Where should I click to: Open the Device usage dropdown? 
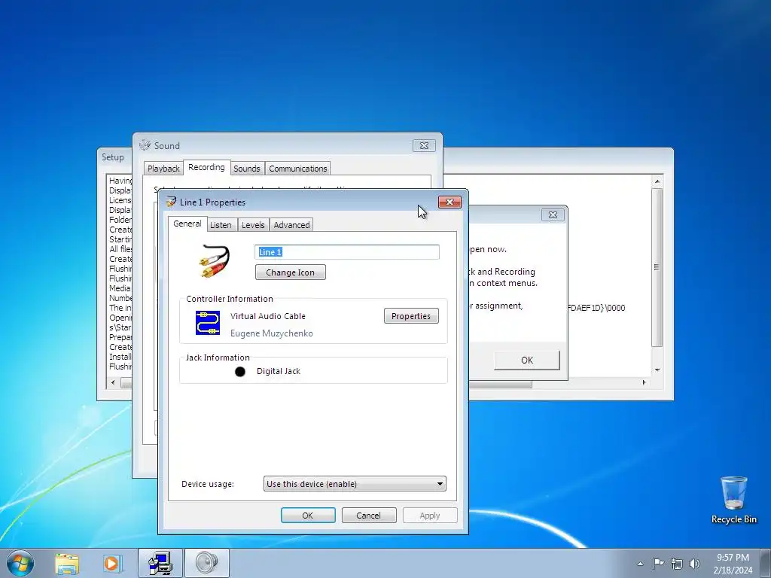tap(355, 484)
